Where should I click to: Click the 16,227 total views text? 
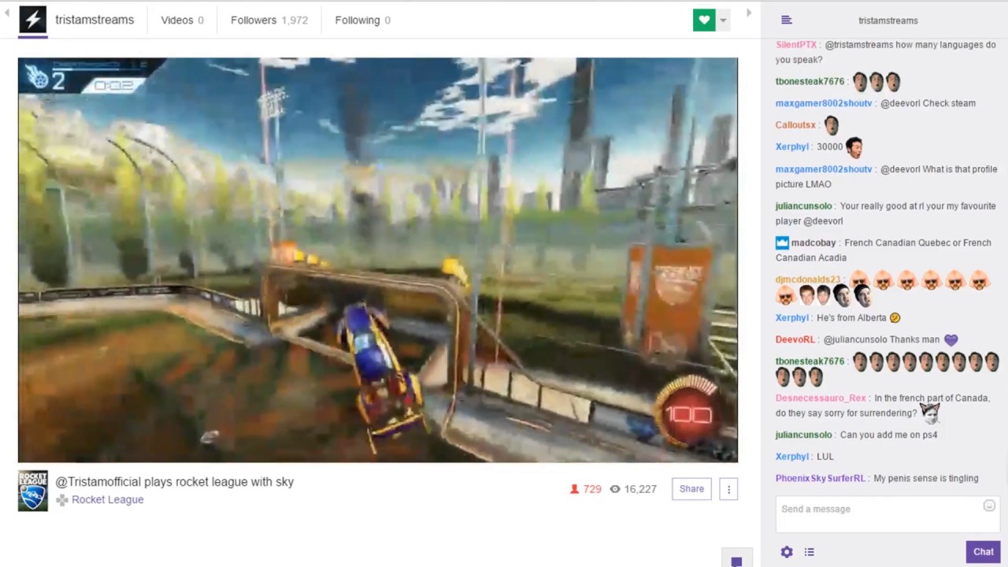(x=640, y=489)
